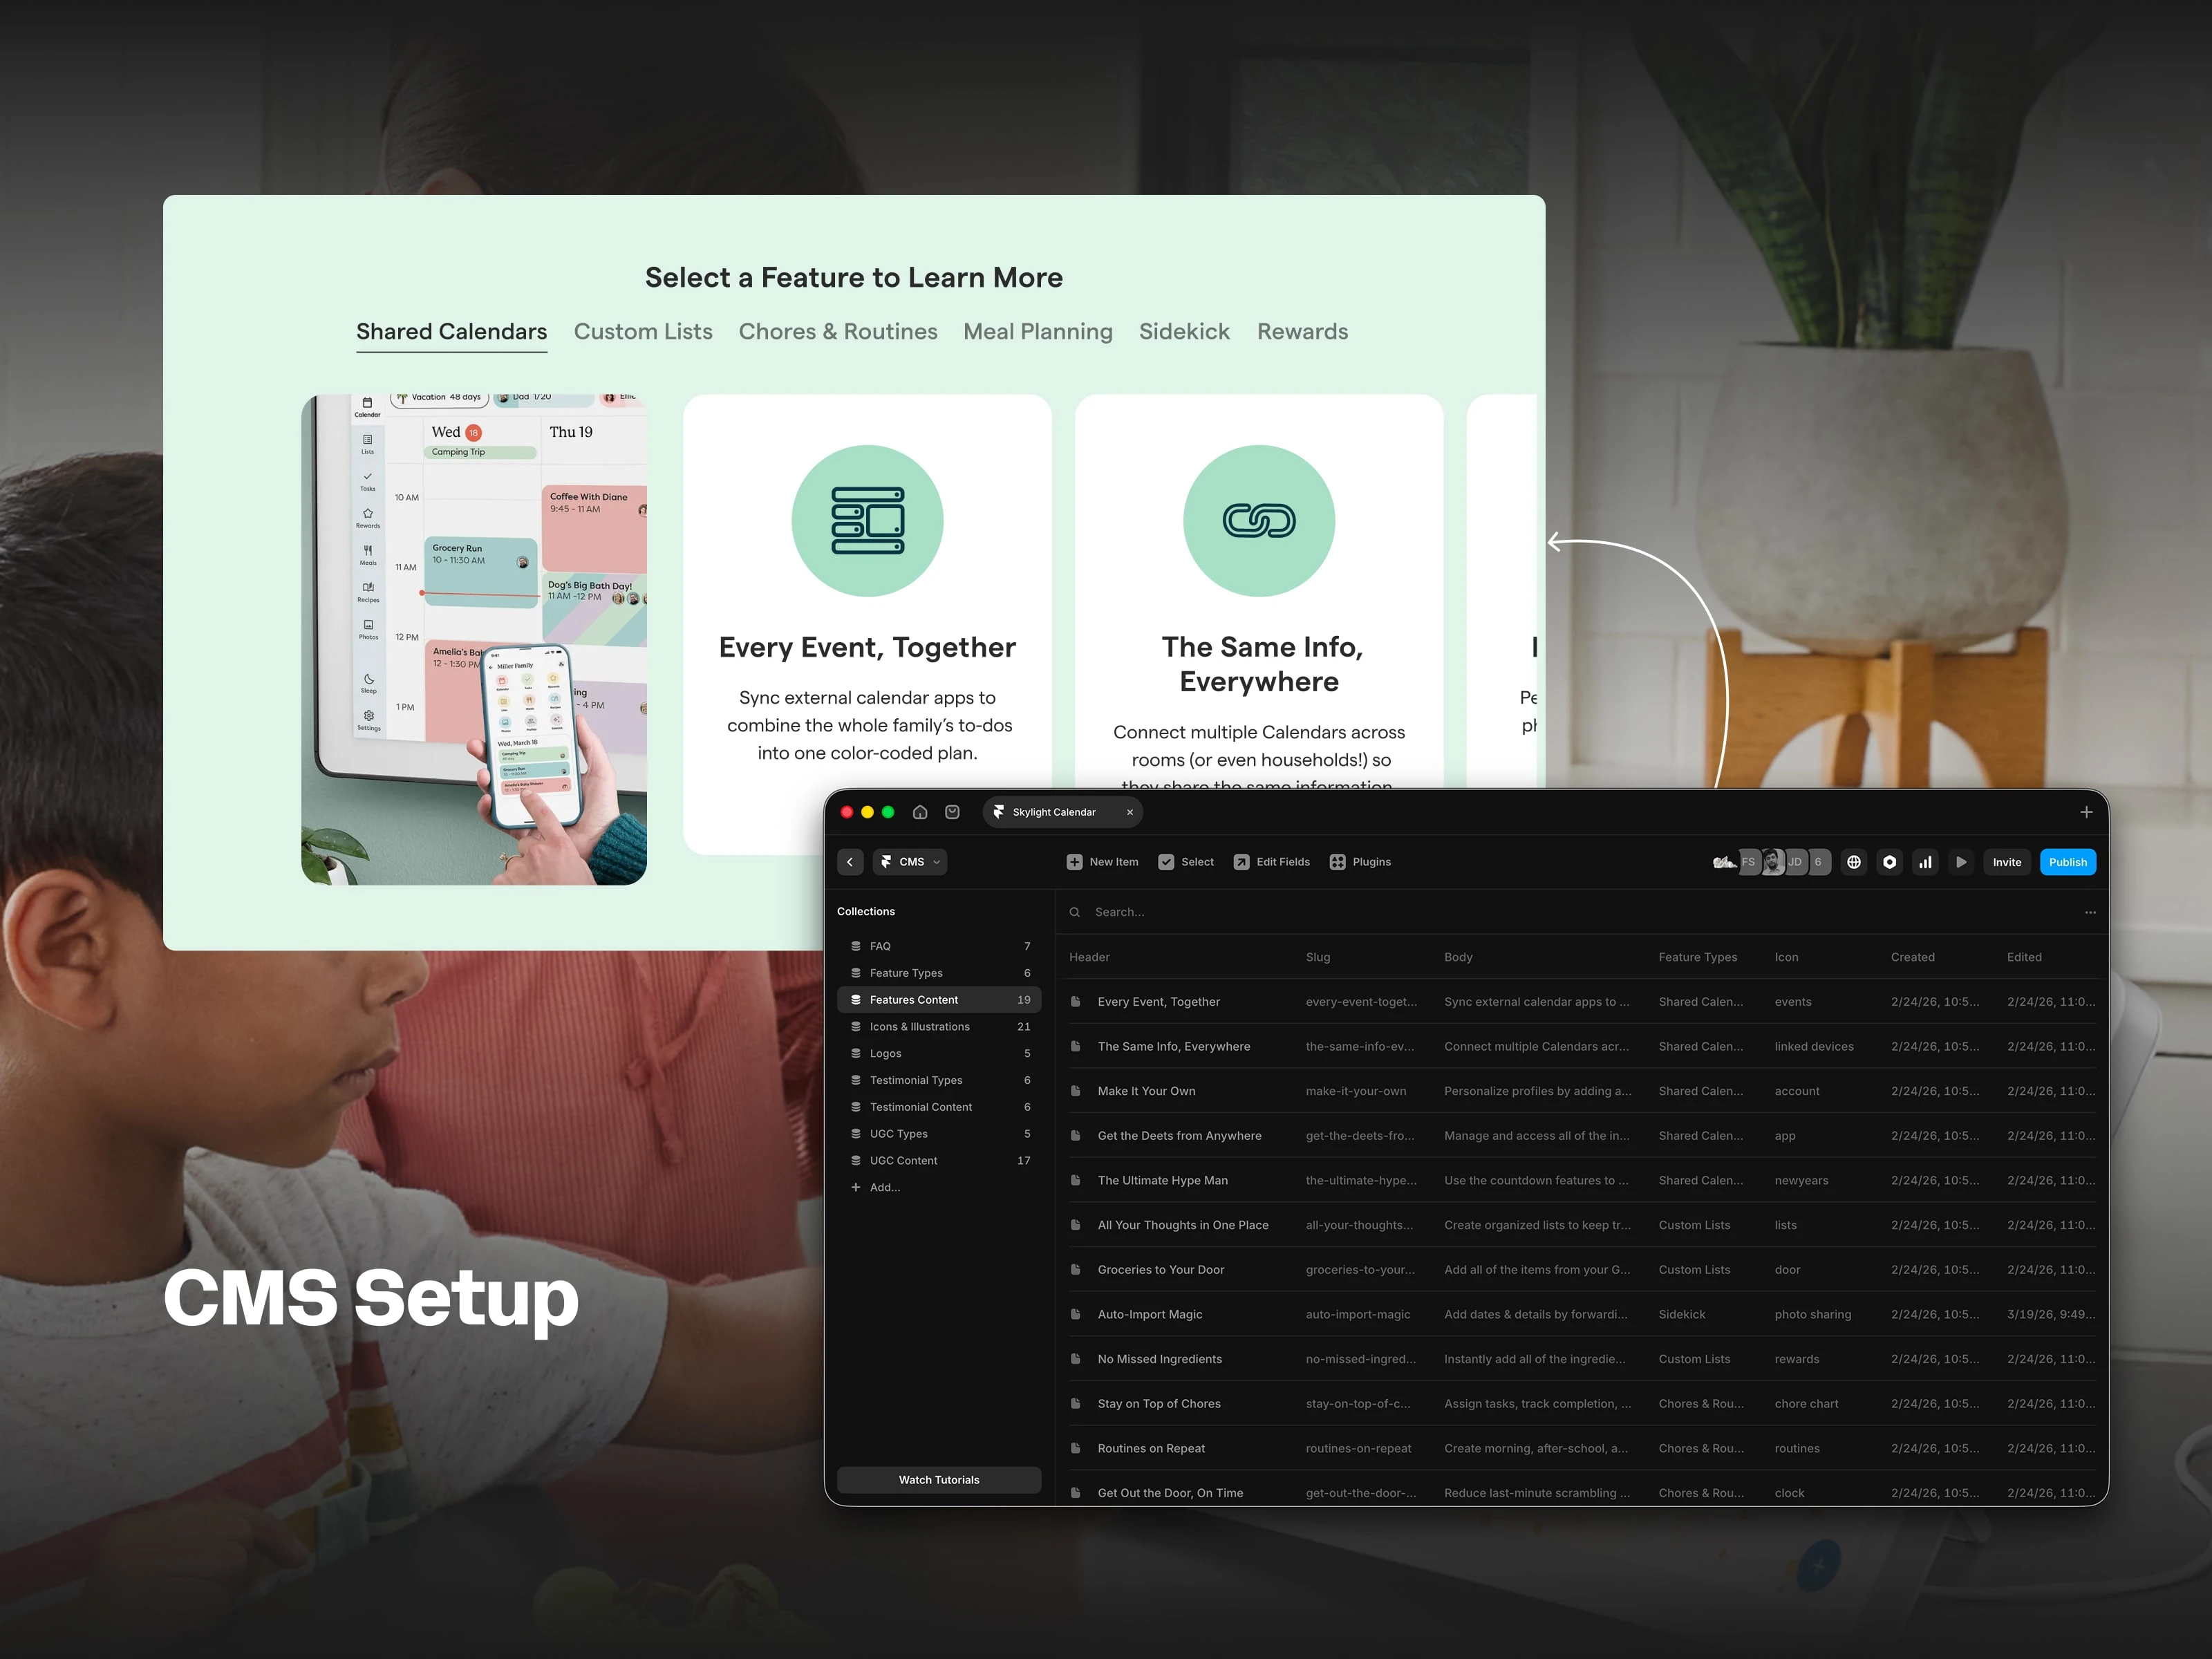This screenshot has height=1659, width=2212.
Task: Click the hexagon settings icon
Action: [x=1889, y=862]
